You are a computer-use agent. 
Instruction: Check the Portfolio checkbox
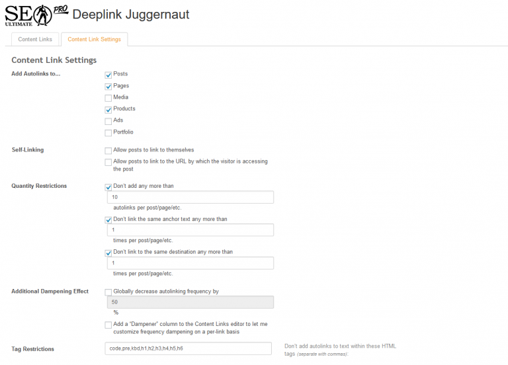coord(108,133)
